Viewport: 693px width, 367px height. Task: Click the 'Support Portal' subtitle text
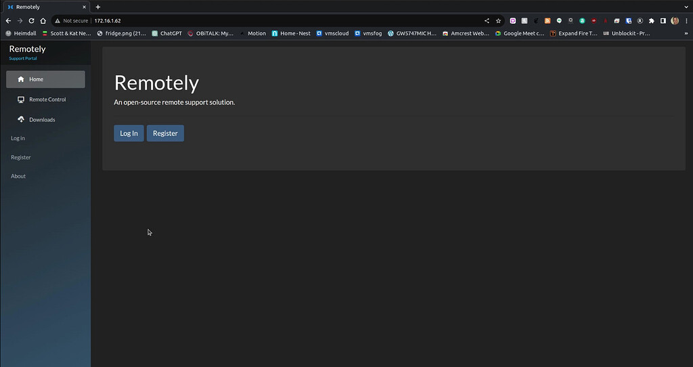[23, 58]
